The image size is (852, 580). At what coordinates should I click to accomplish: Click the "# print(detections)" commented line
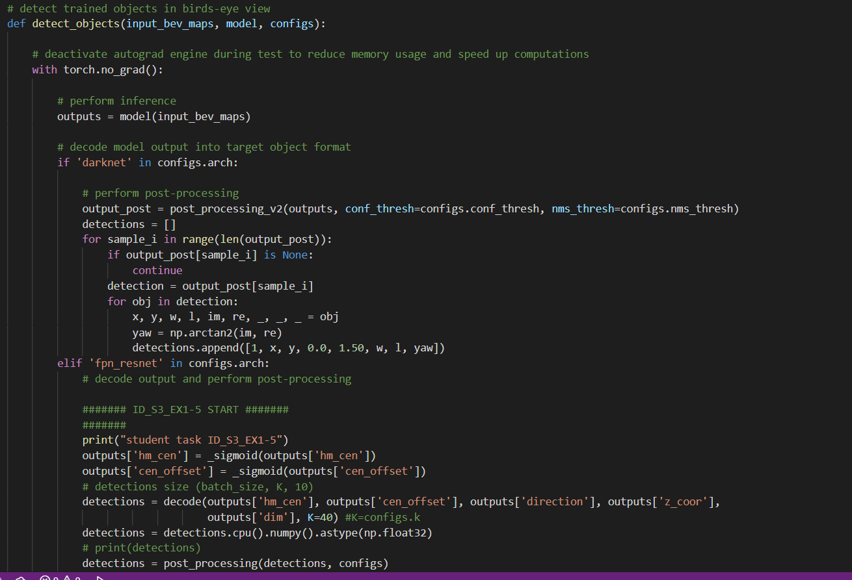click(x=142, y=549)
